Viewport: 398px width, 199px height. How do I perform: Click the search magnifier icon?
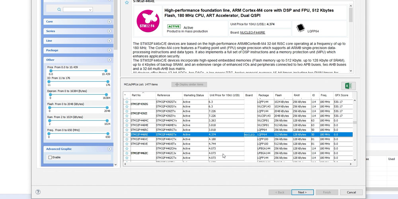coord(59,10)
